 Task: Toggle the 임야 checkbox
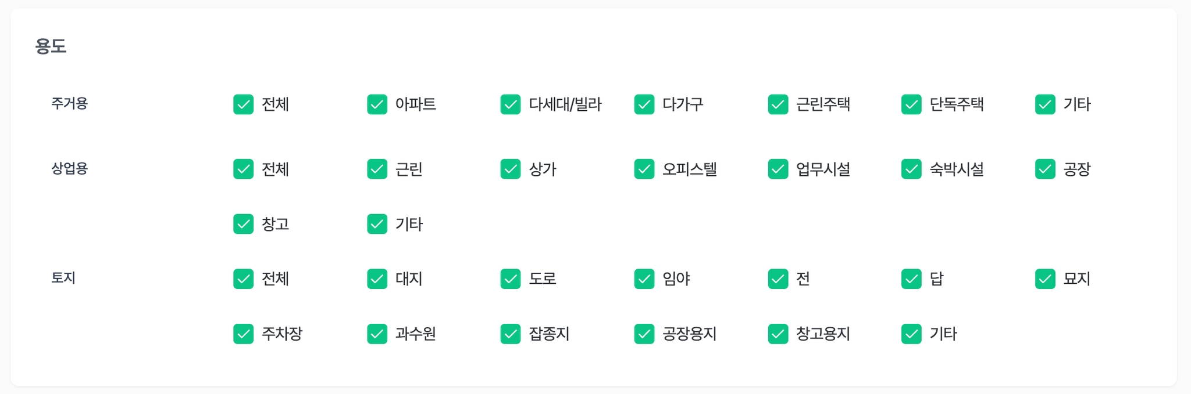pyautogui.click(x=644, y=279)
